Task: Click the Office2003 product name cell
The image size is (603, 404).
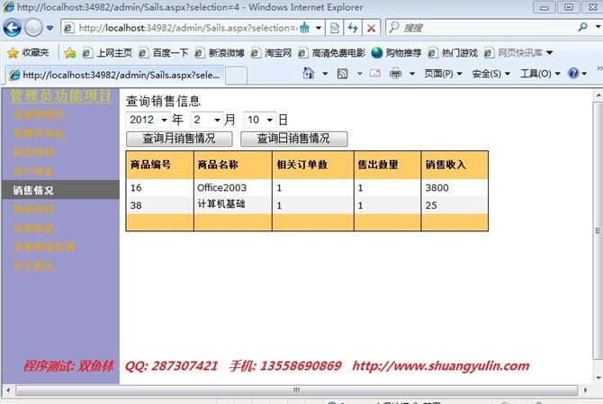Action: click(233, 187)
